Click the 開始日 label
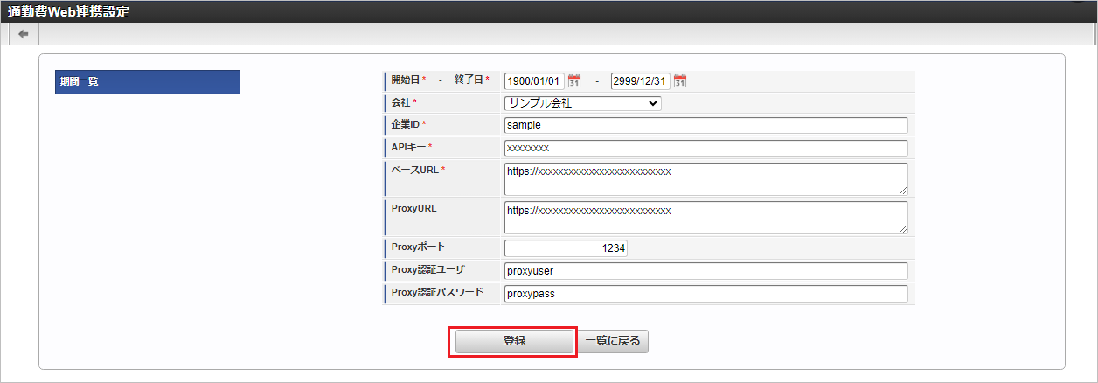The height and width of the screenshot is (383, 1098). tap(406, 80)
